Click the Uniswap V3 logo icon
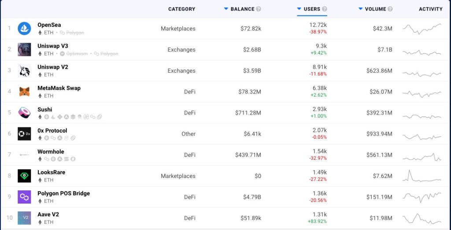The width and height of the screenshot is (451, 230). 24,49
